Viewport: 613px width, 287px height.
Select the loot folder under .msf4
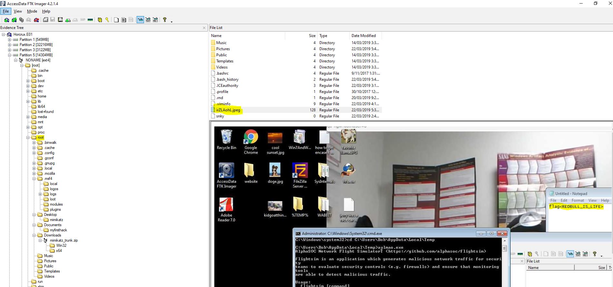tap(53, 199)
